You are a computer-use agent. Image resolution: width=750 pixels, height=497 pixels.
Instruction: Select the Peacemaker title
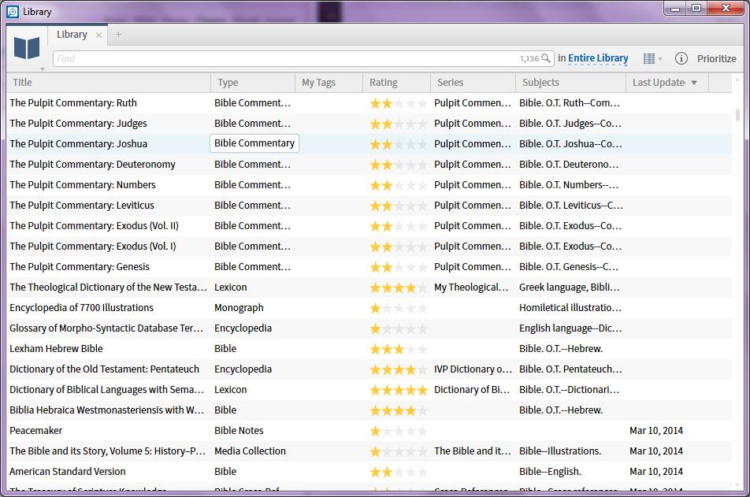[x=36, y=431]
